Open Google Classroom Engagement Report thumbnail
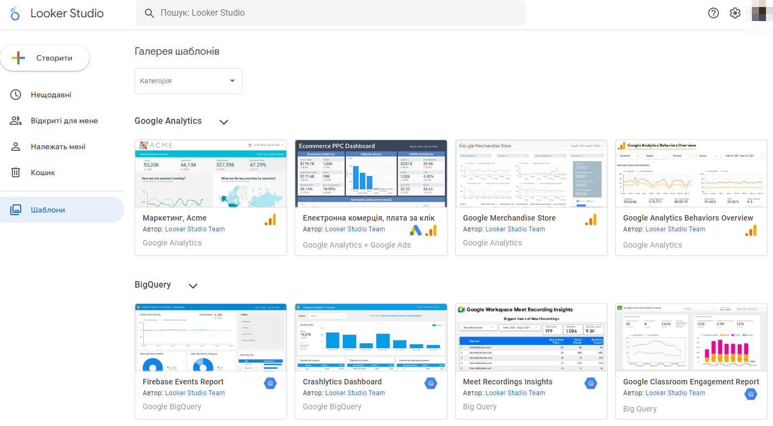773x426 pixels. [691, 337]
